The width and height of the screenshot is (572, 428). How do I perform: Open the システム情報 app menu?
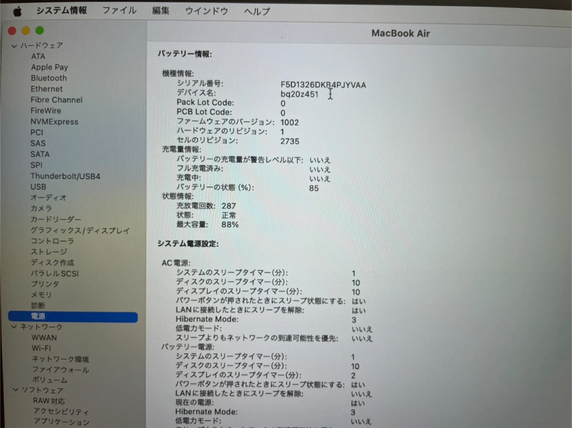coord(62,10)
